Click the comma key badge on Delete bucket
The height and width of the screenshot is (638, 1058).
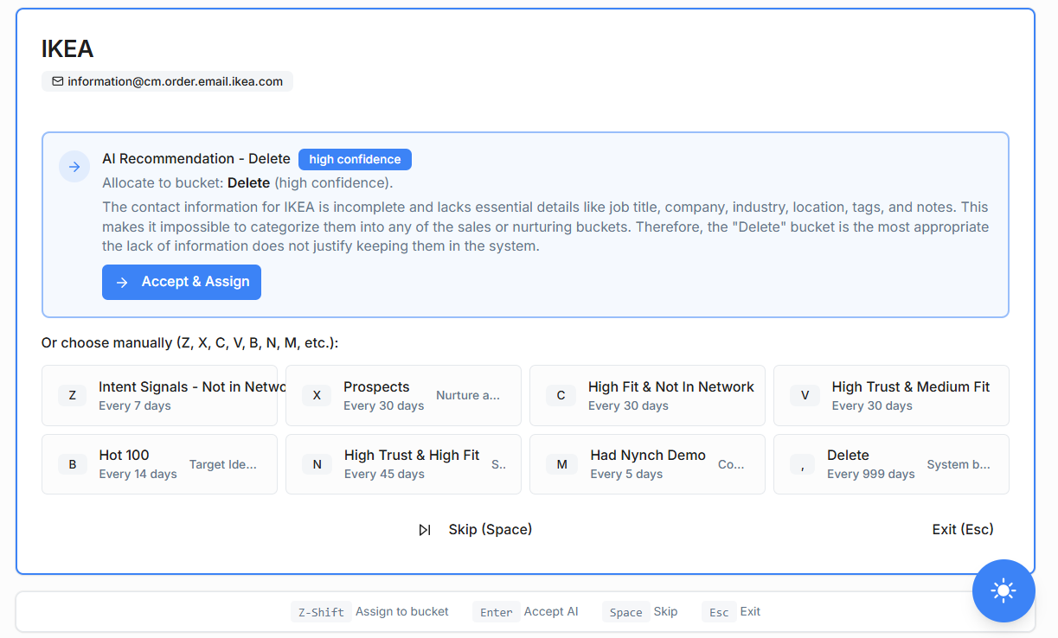point(805,464)
